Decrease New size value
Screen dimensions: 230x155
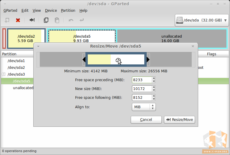pyautogui.click(x=154, y=90)
